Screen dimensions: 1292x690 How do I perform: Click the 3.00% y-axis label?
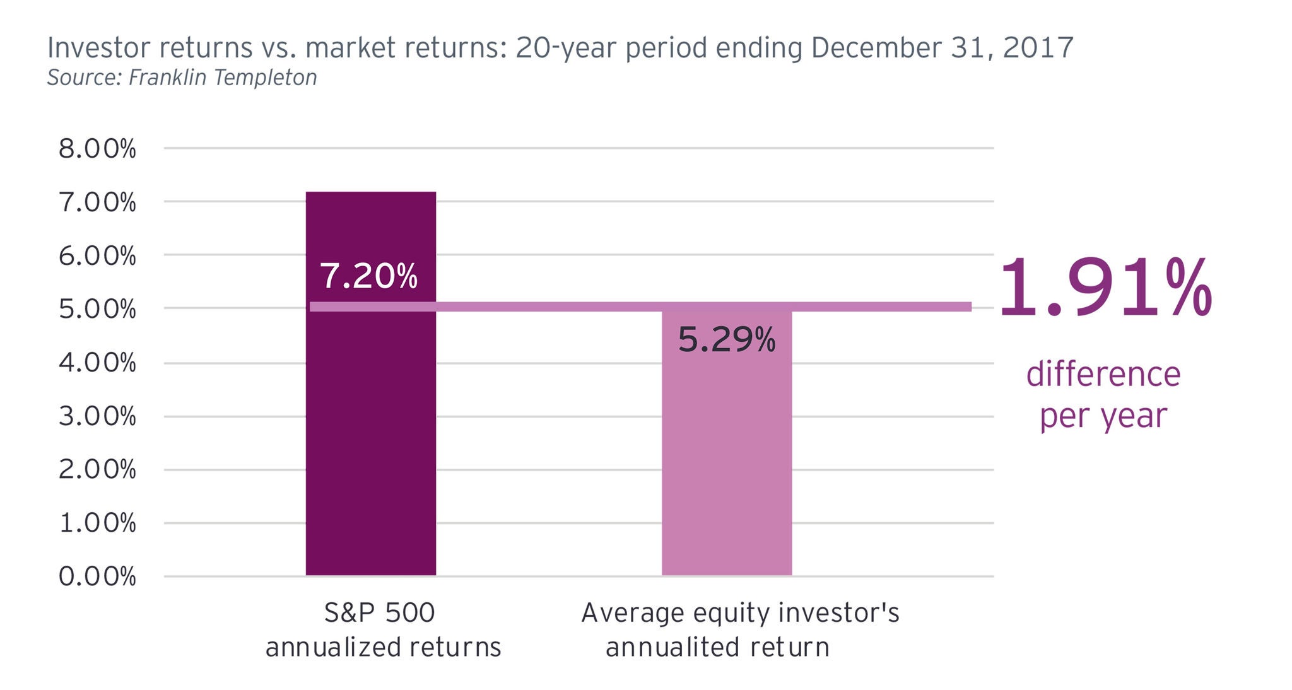[97, 416]
